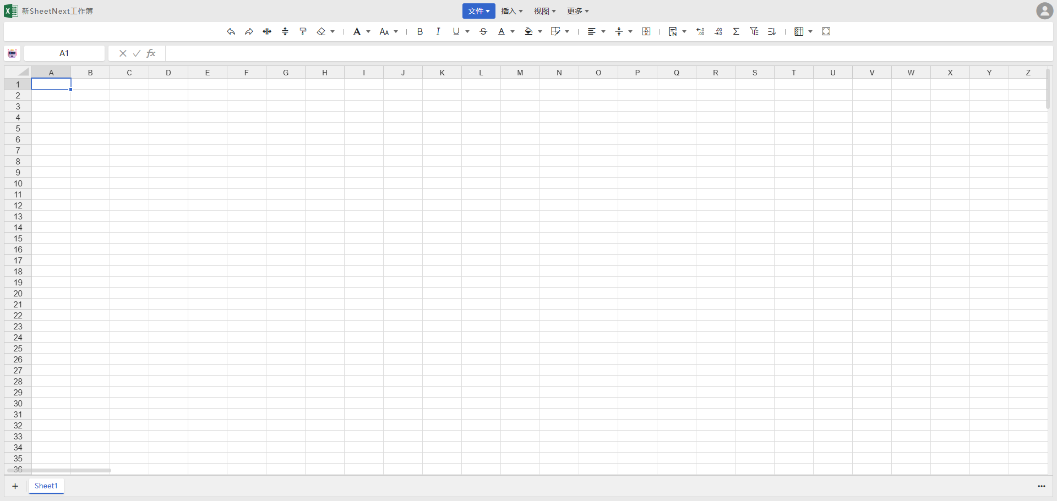The height and width of the screenshot is (501, 1057).
Task: Click the fullscreen icon
Action: [826, 32]
